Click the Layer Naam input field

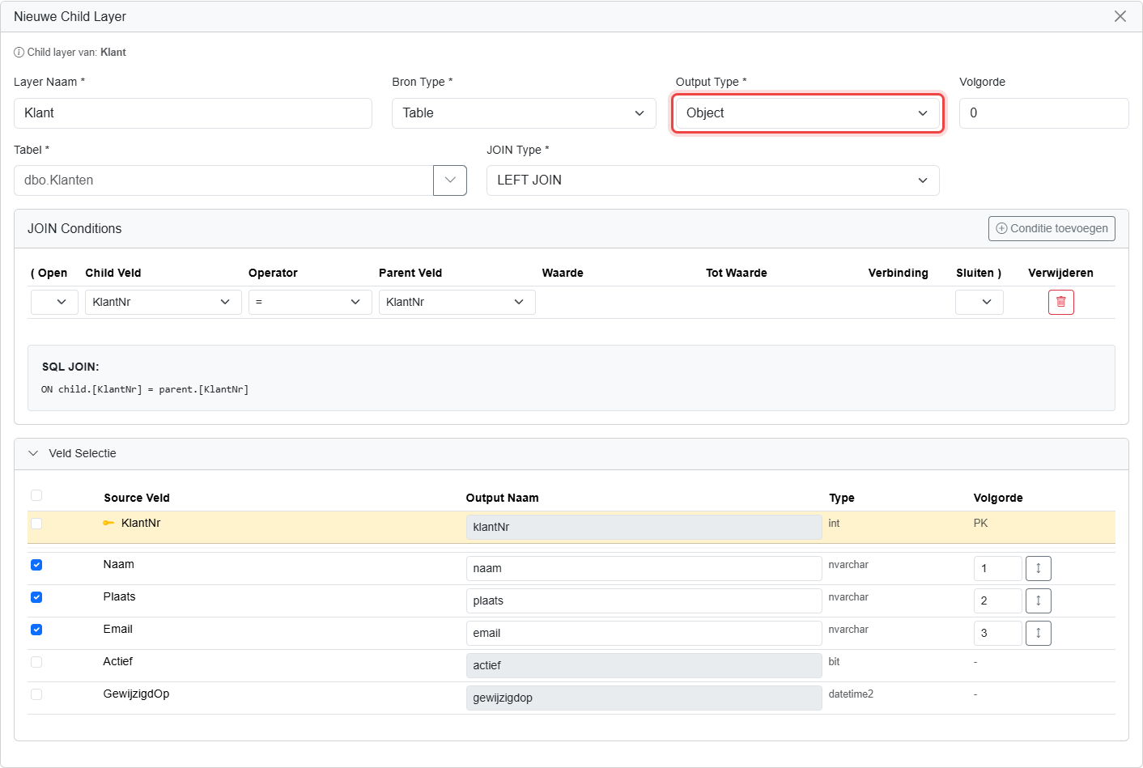click(193, 113)
